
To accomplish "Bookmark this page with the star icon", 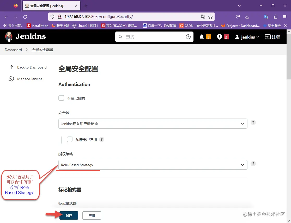I will 210,17.
